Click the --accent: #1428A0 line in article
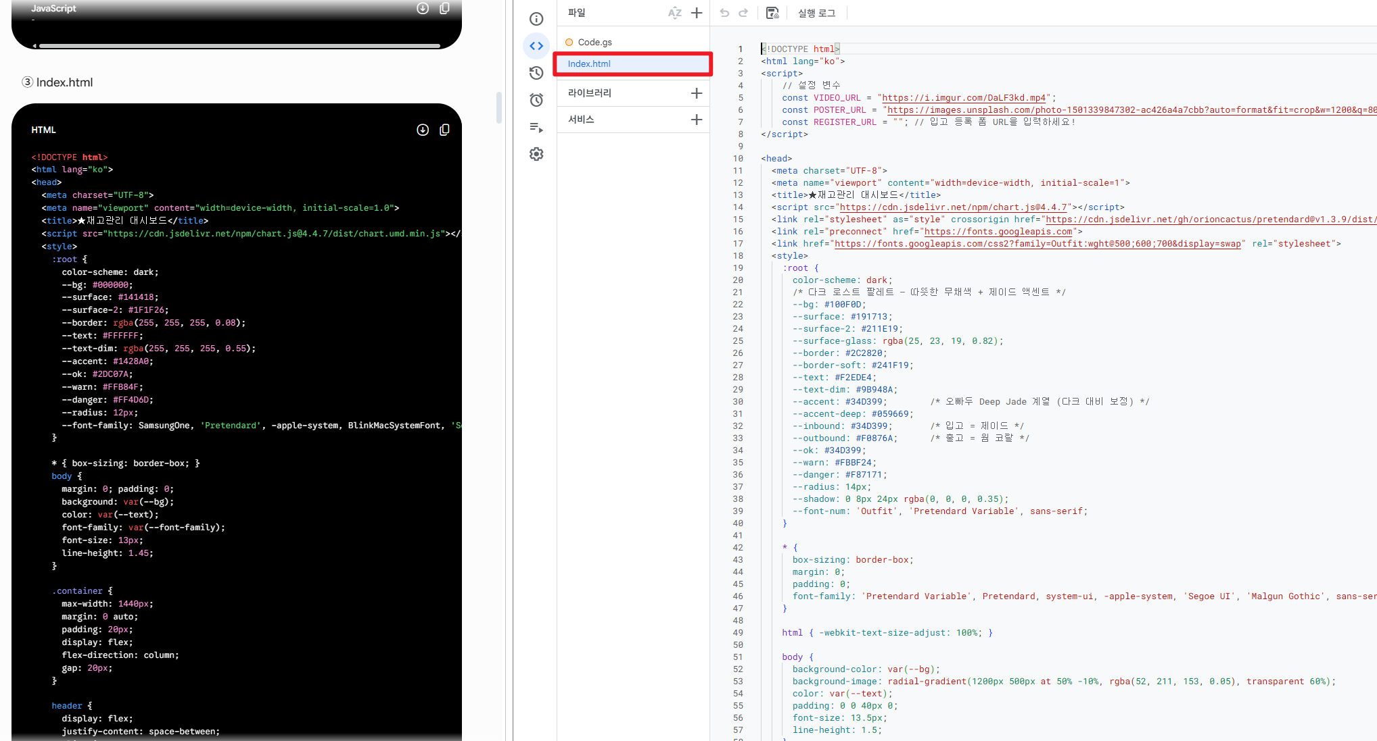This screenshot has height=741, width=1377. point(108,361)
